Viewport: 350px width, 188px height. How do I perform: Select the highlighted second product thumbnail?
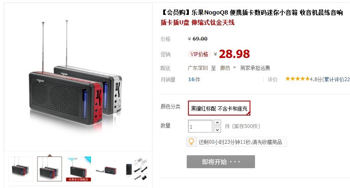pyautogui.click(x=50, y=169)
